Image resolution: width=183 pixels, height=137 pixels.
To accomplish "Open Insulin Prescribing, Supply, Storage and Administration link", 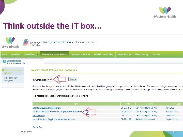I will pos(54,119).
